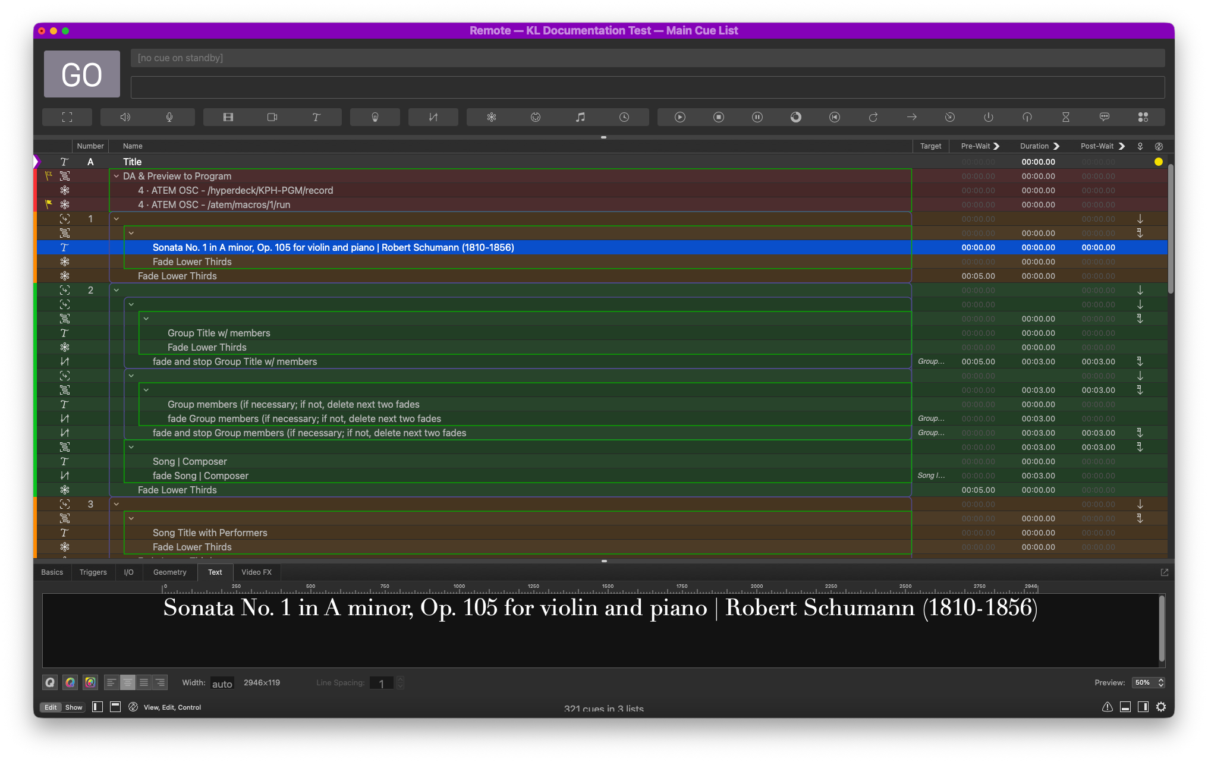The width and height of the screenshot is (1208, 762).
Task: Toggle the left sidebar panel in footer
Action: [x=97, y=707]
